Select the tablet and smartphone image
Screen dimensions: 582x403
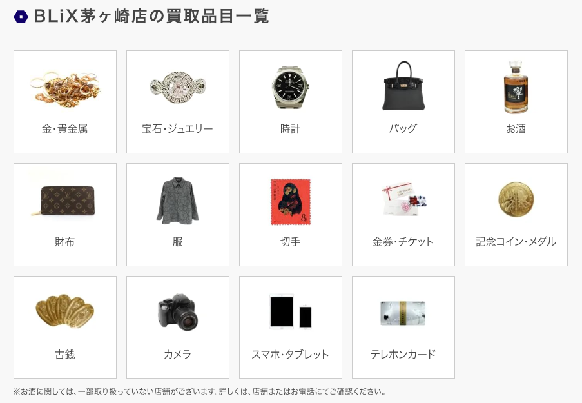point(291,311)
